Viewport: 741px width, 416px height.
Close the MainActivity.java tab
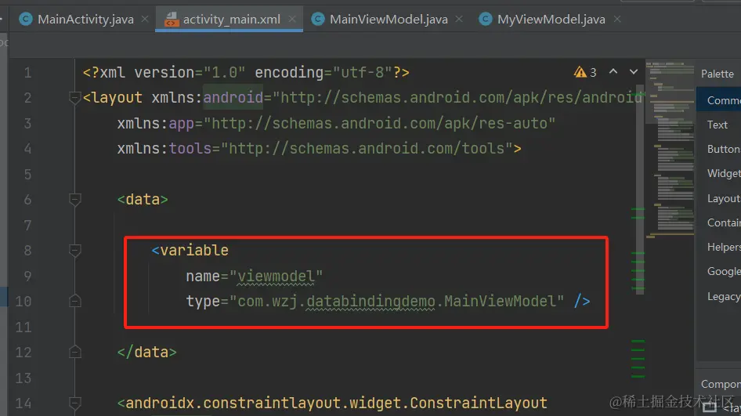tap(145, 19)
